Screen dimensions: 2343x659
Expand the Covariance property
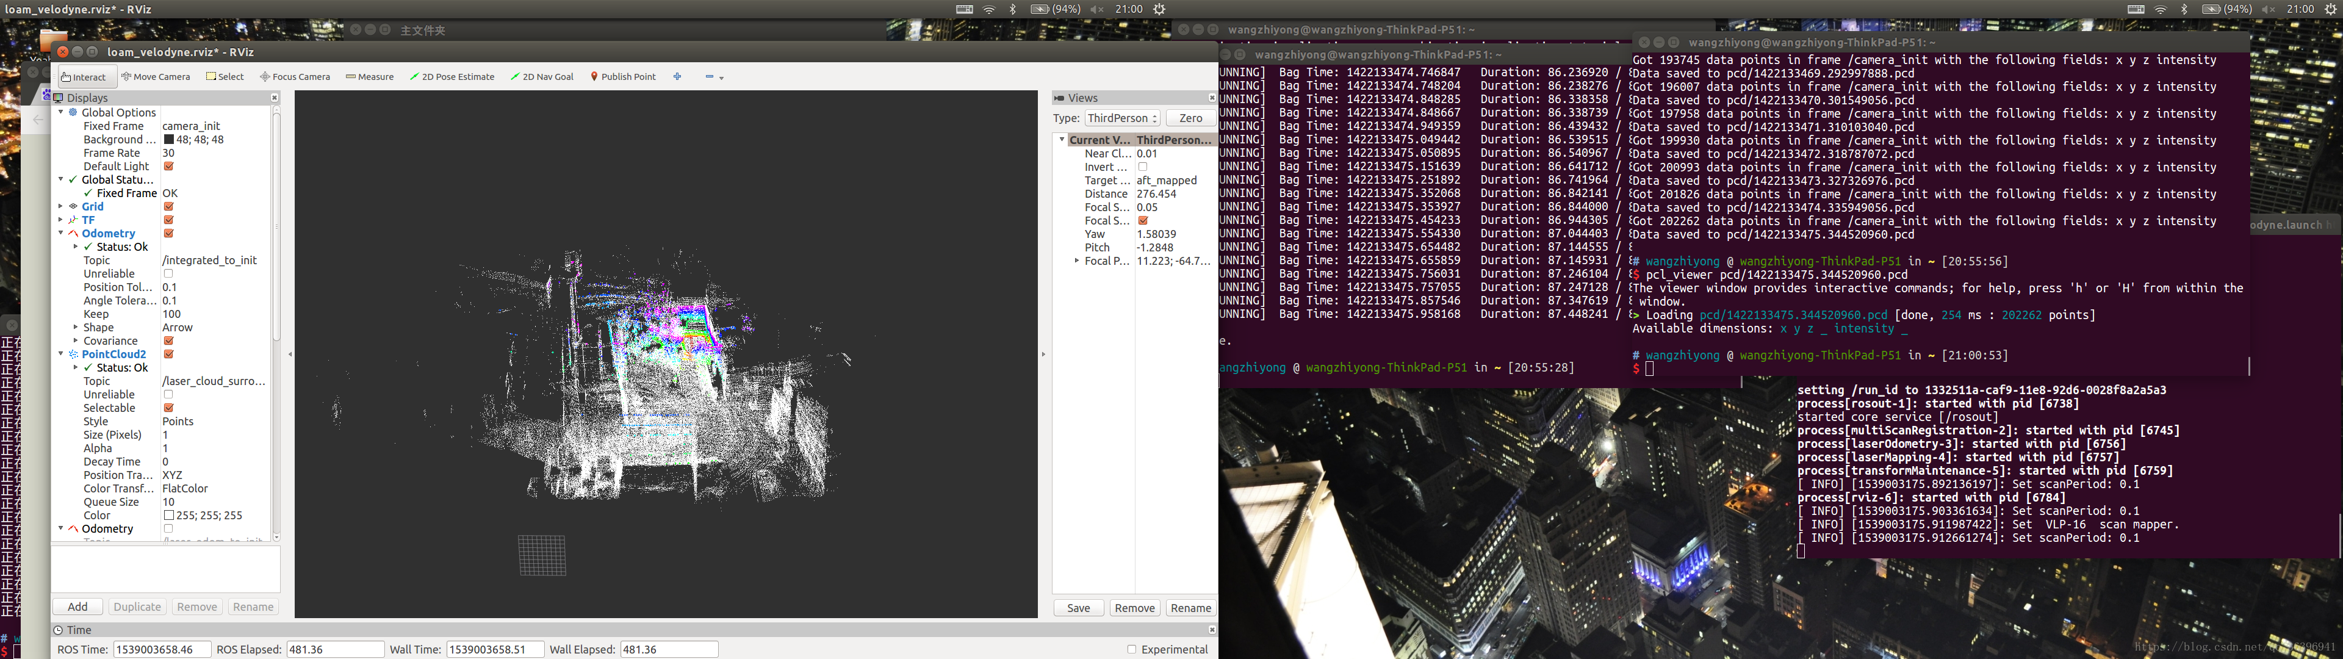[76, 341]
